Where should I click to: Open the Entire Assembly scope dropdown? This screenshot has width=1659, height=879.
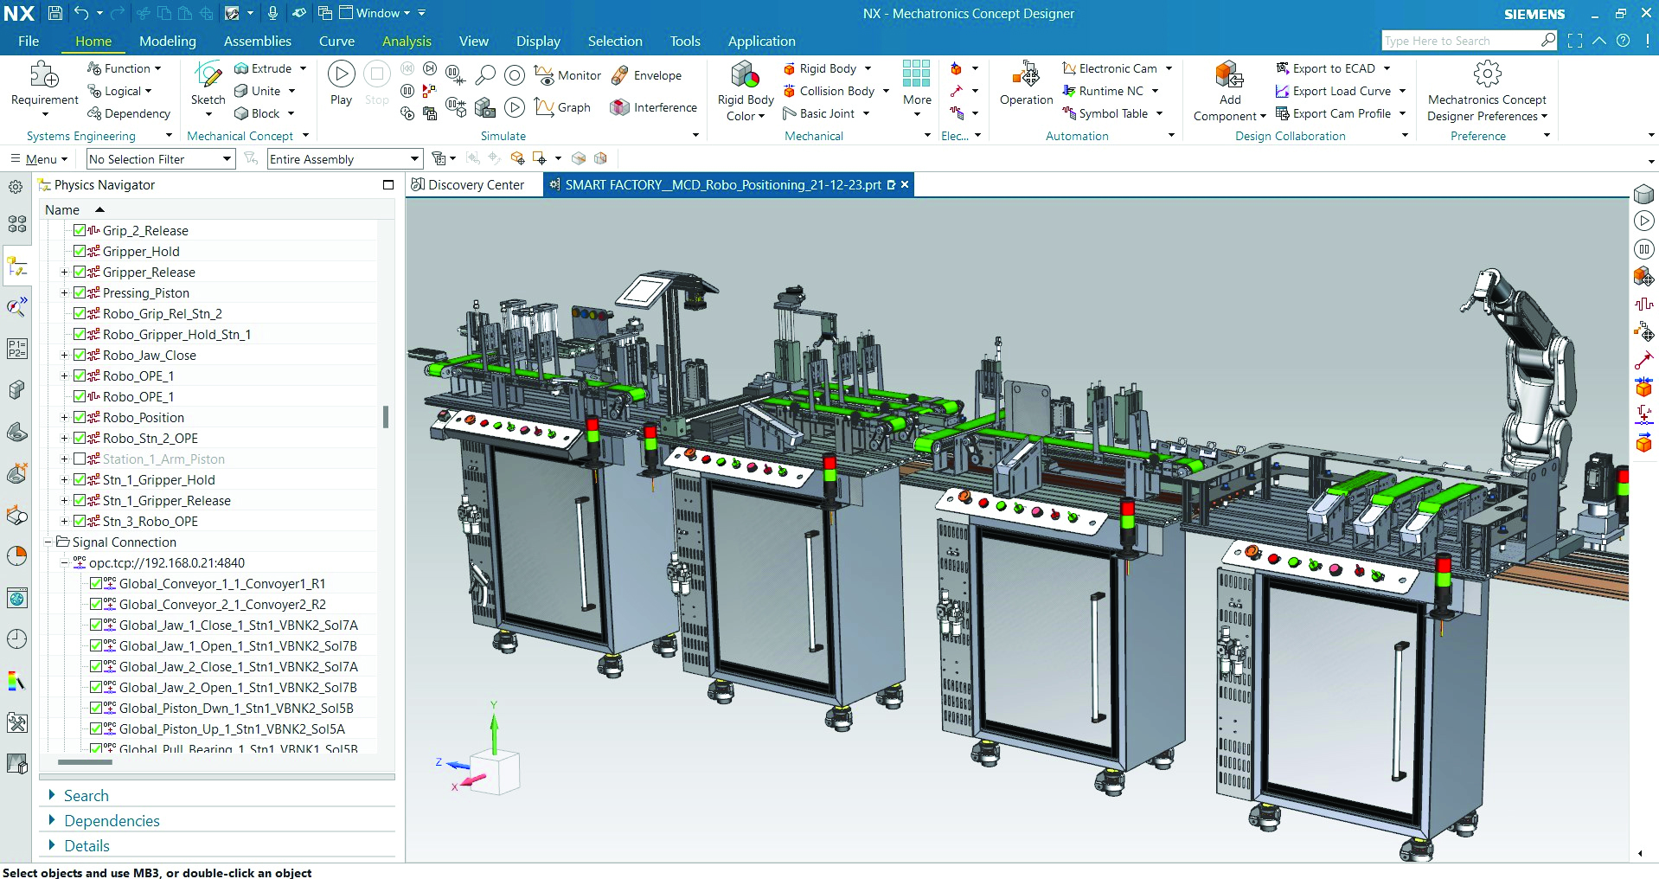click(414, 159)
